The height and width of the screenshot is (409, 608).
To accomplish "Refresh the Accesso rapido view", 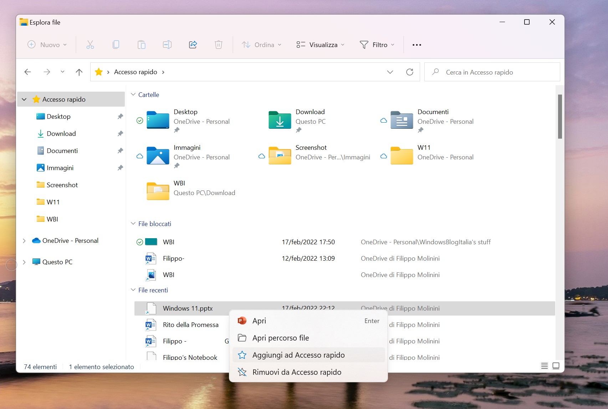I will pyautogui.click(x=410, y=72).
